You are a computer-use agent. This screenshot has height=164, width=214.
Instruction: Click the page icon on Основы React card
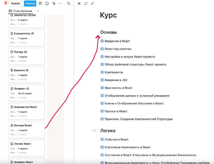pyautogui.click(x=12, y=125)
